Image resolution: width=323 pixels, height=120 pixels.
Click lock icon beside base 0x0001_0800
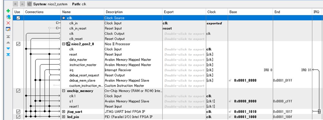[230, 81]
